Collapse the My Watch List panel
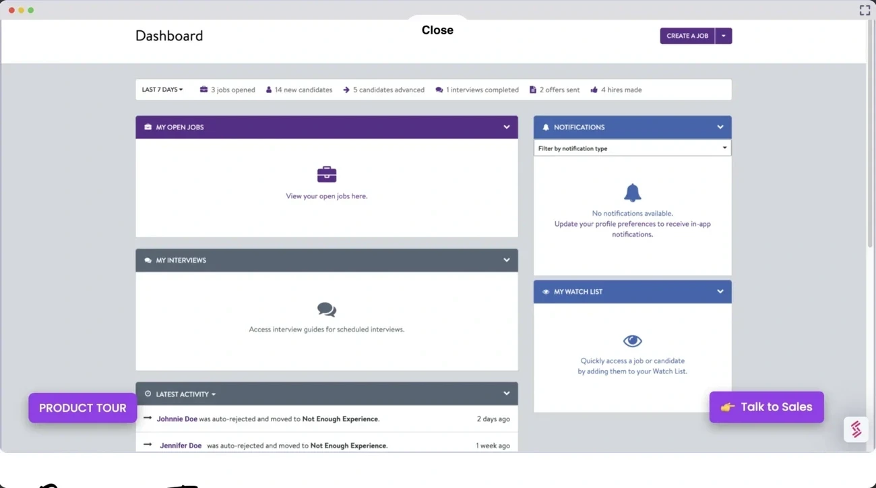 tap(720, 292)
